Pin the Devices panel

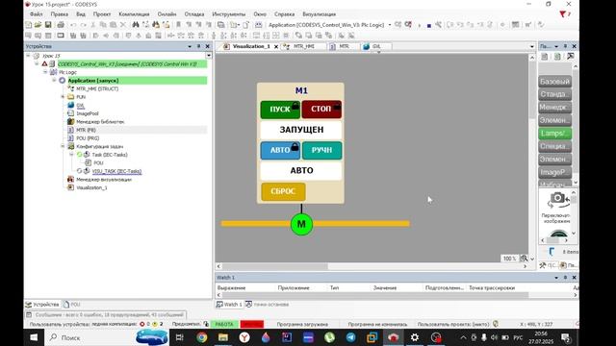(199, 46)
